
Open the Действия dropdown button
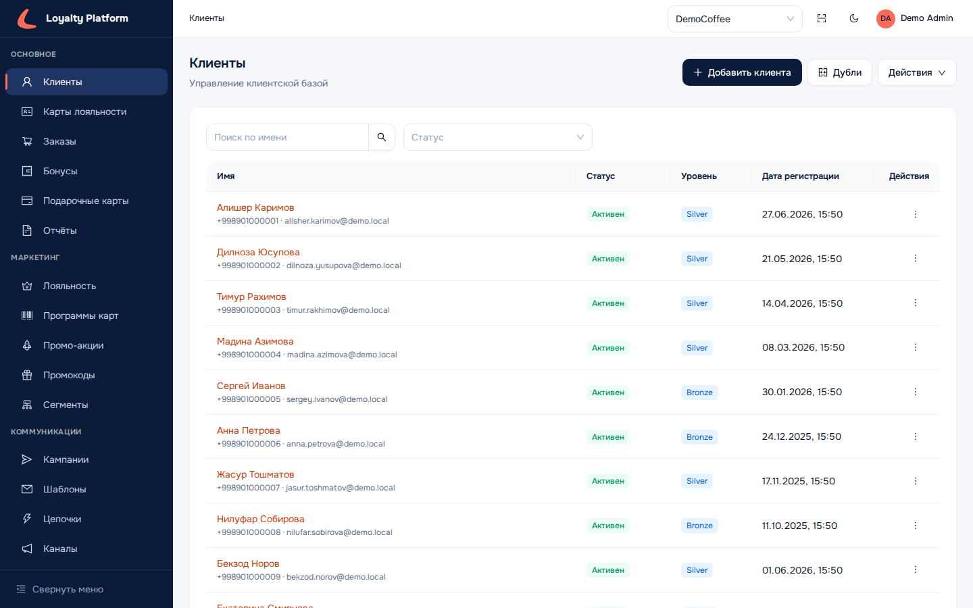point(917,72)
